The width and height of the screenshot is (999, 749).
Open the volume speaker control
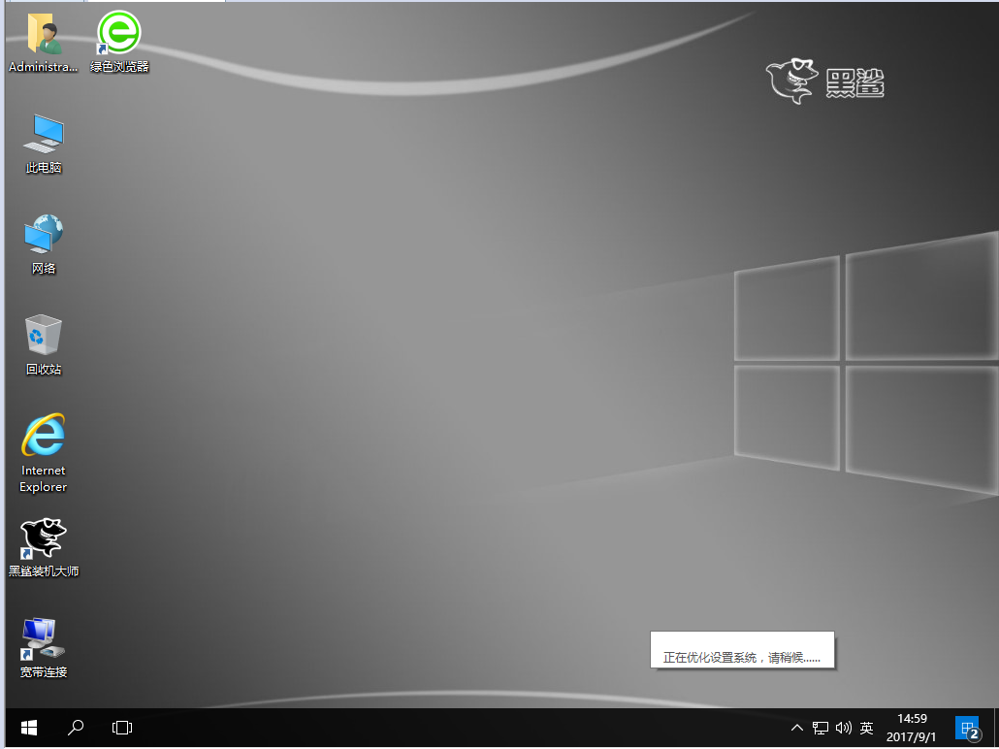(843, 728)
